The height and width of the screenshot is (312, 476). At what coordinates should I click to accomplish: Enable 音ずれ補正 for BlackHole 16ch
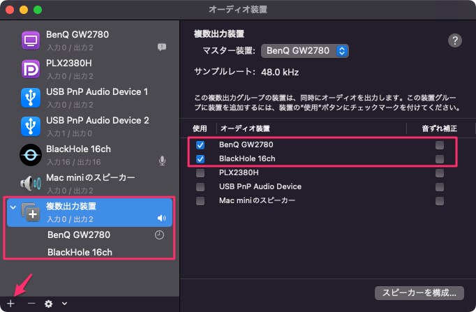point(440,159)
